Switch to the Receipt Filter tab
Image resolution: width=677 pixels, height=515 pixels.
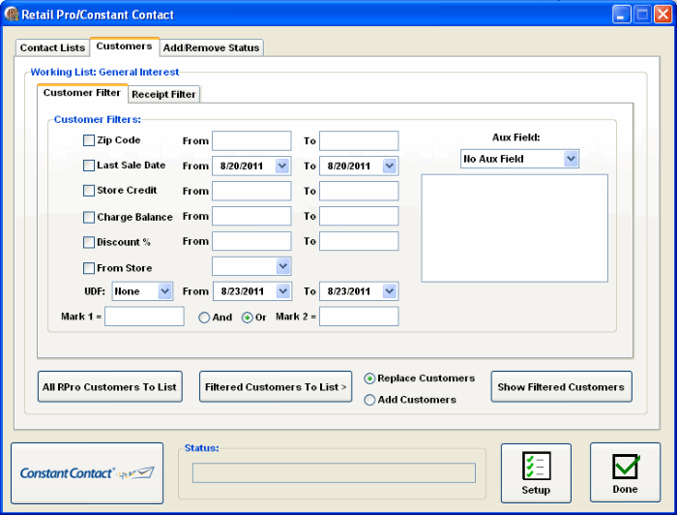coord(163,94)
